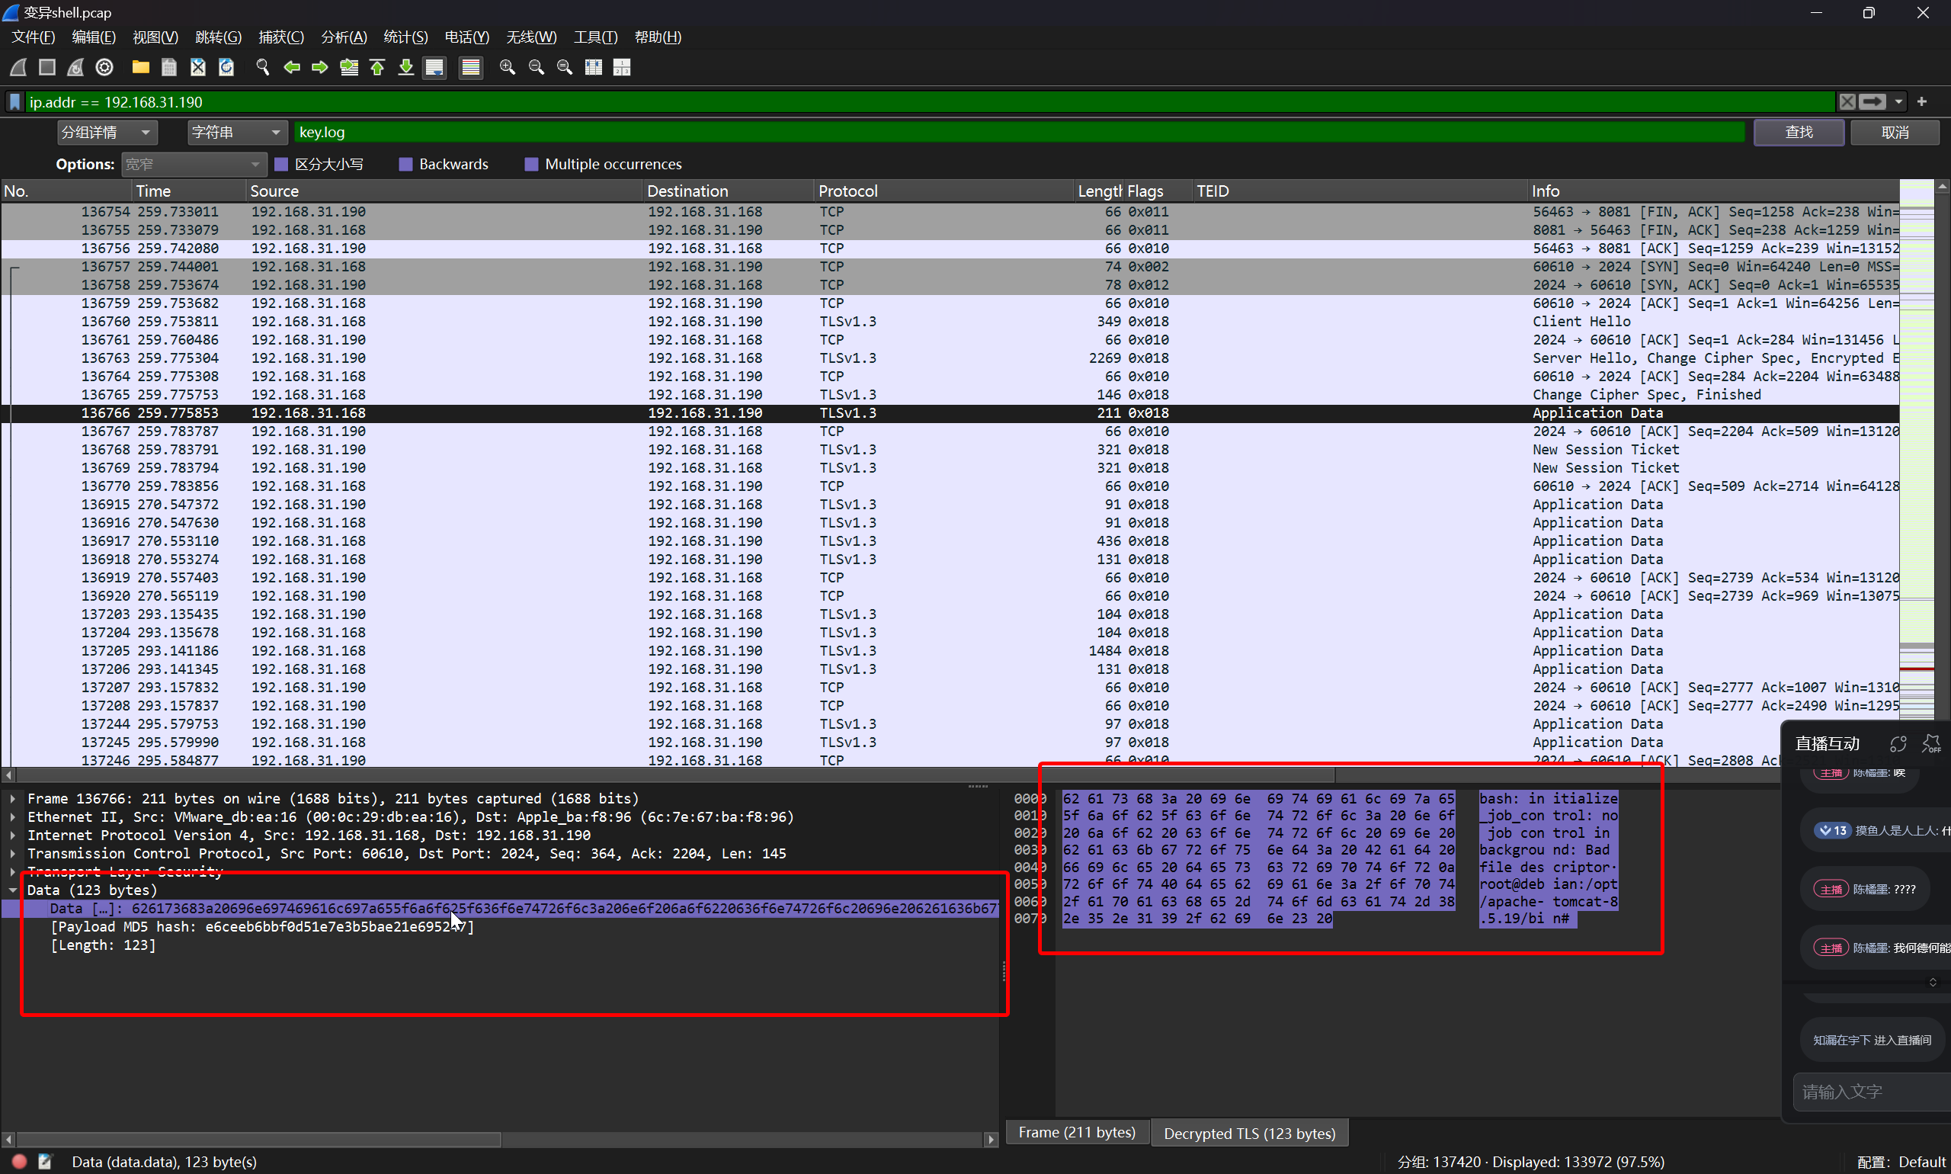
Task: Save the capture file
Action: coord(169,67)
